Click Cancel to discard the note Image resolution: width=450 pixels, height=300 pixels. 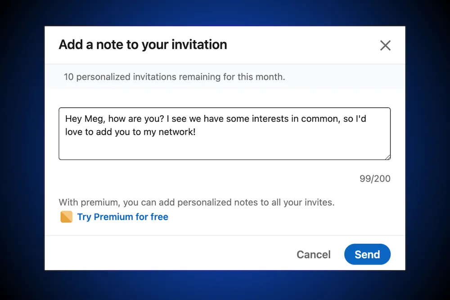pyautogui.click(x=313, y=254)
